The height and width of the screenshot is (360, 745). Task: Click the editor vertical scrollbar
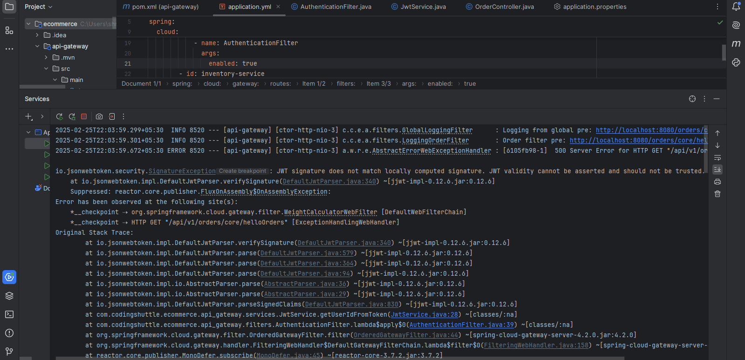point(724,52)
